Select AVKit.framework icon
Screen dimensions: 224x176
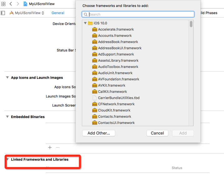[x=95, y=85]
